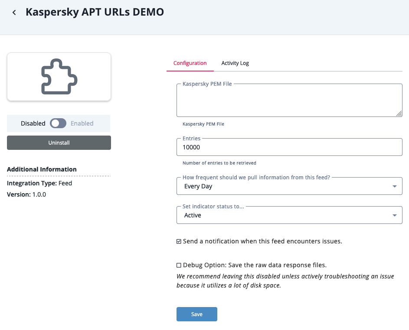
Task: Enable Debug Option to save raw data
Action: pyautogui.click(x=179, y=265)
